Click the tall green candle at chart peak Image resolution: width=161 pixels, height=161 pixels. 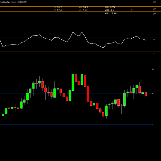[73, 82]
